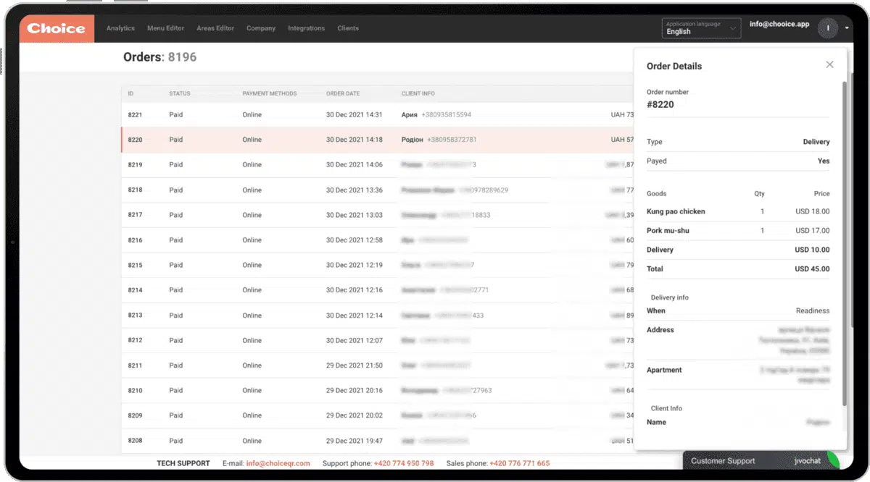Click the info@chooice.app account email

coord(778,23)
